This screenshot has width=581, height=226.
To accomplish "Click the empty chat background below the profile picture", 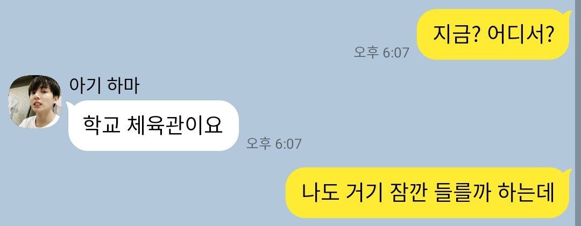I will click(x=34, y=178).
